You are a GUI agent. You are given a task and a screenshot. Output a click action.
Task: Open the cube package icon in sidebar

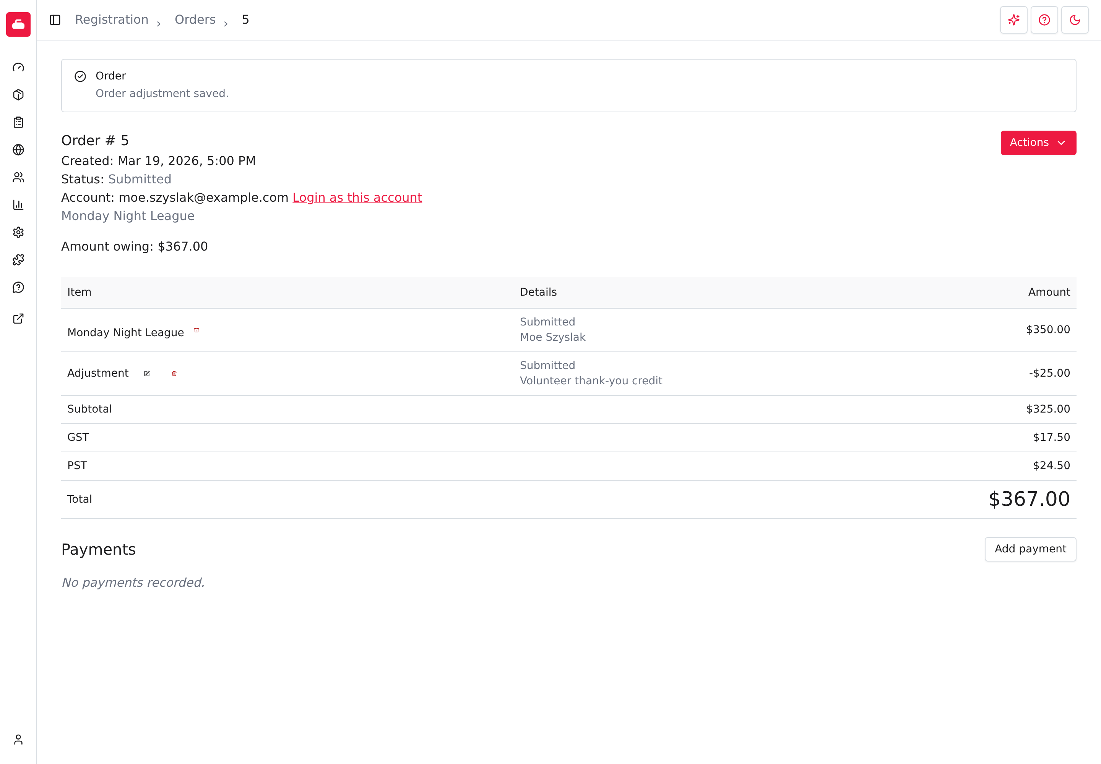click(x=18, y=95)
